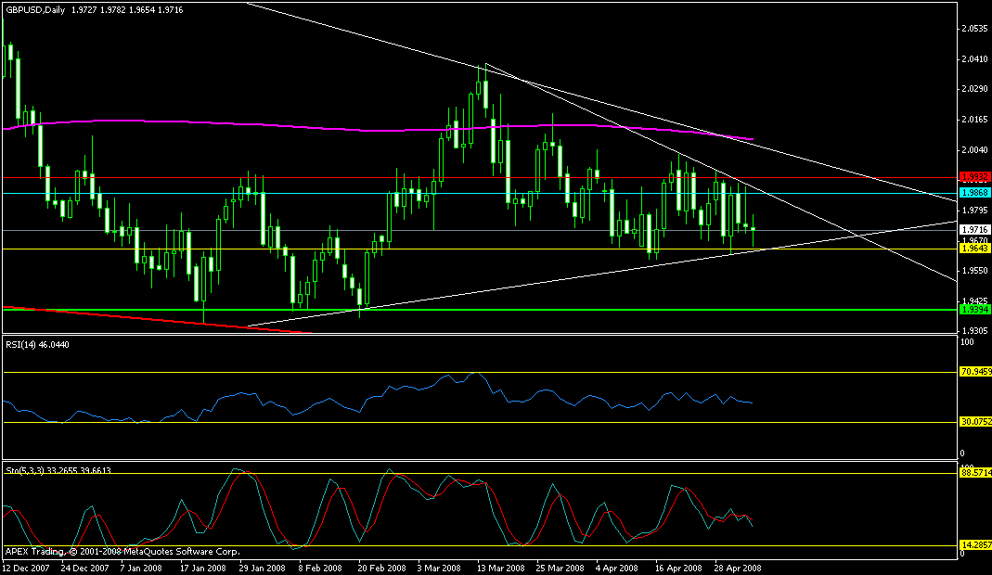Click the green 1.9394 support label

coord(973,309)
